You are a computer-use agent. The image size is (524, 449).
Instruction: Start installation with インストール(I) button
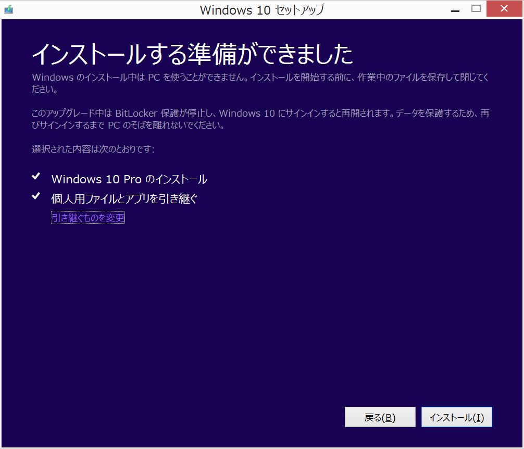pyautogui.click(x=456, y=417)
